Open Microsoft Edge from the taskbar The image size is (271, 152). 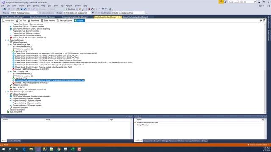point(24,149)
